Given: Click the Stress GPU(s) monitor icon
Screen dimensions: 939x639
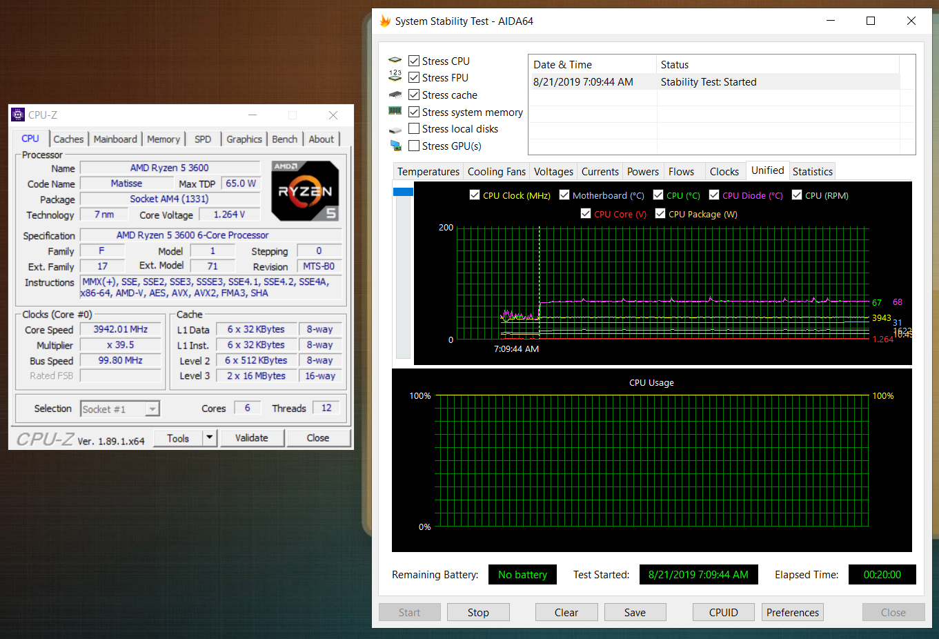Looking at the screenshot, I should click(395, 146).
